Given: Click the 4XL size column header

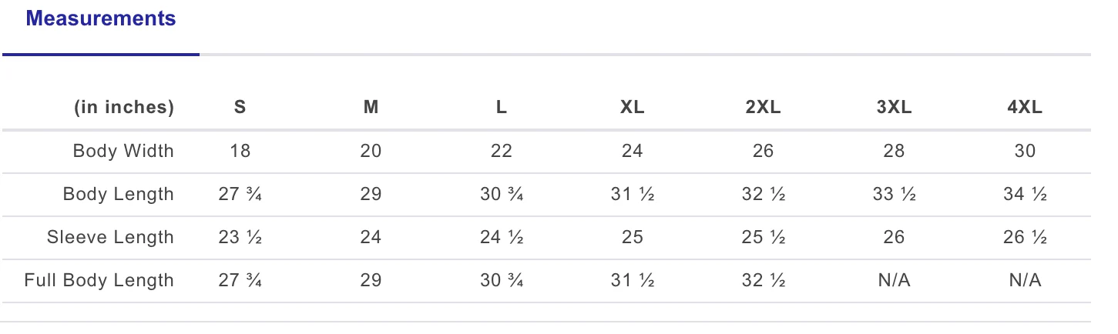Looking at the screenshot, I should [1025, 108].
